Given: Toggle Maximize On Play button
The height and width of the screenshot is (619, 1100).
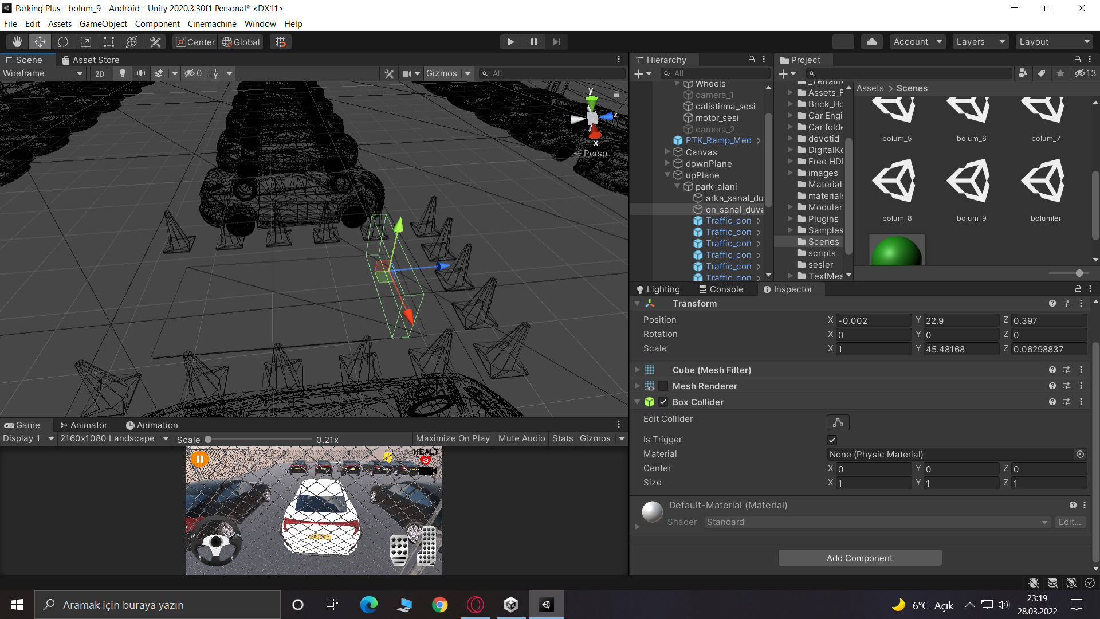Looking at the screenshot, I should point(453,438).
